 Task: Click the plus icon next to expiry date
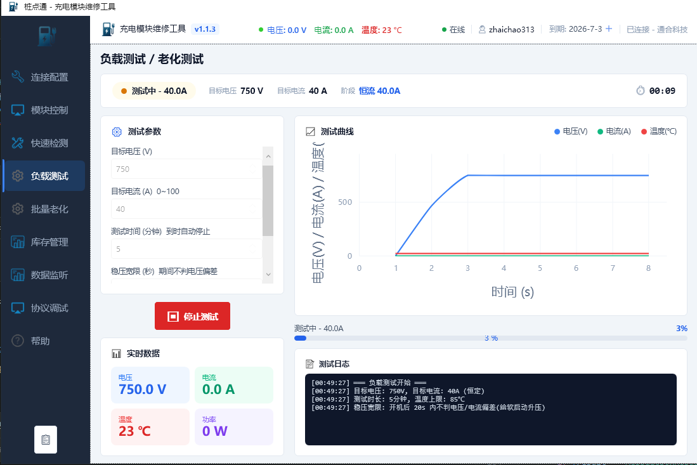click(609, 29)
